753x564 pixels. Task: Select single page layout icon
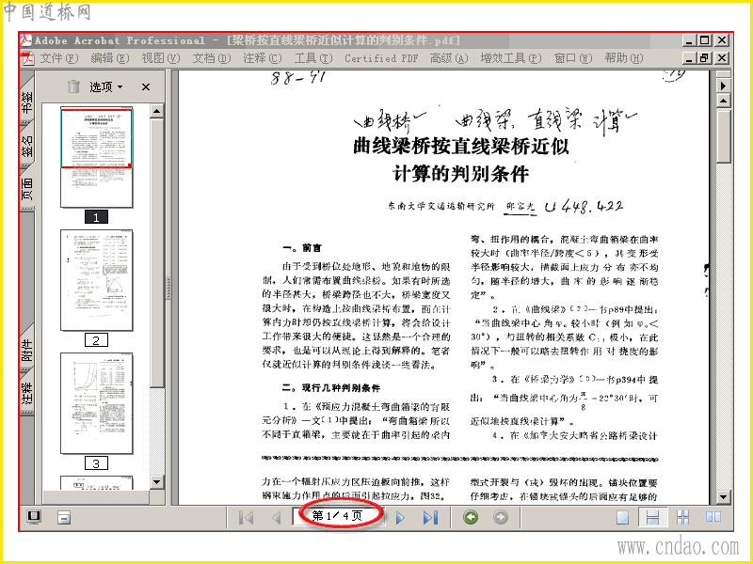pyautogui.click(x=622, y=517)
